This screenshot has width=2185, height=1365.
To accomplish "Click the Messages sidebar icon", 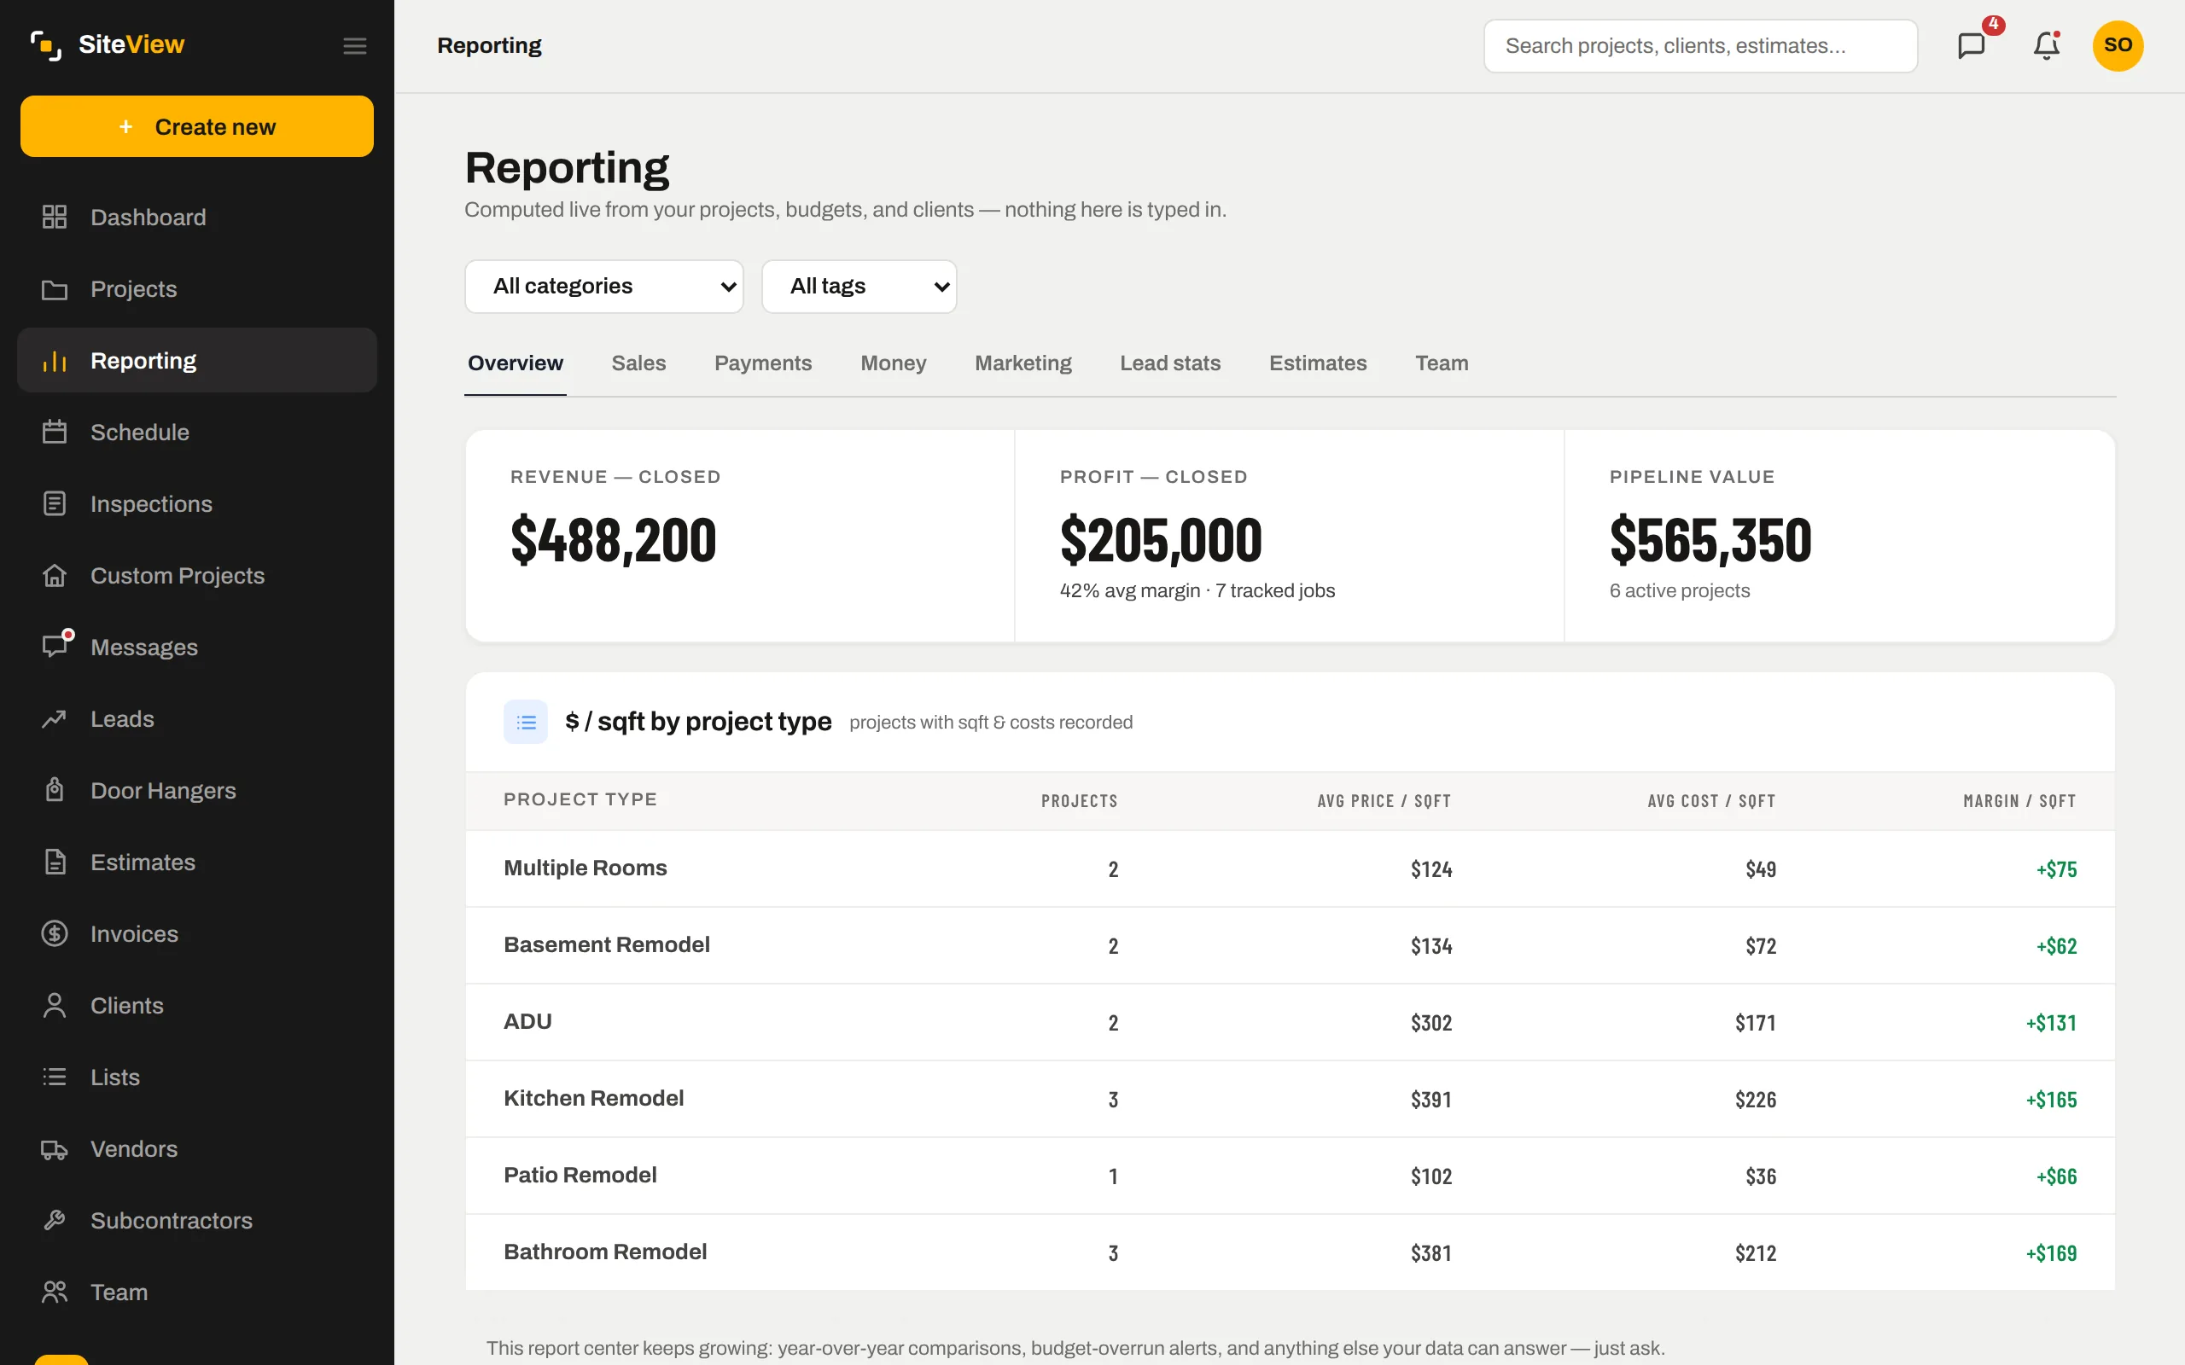I will 56,645.
